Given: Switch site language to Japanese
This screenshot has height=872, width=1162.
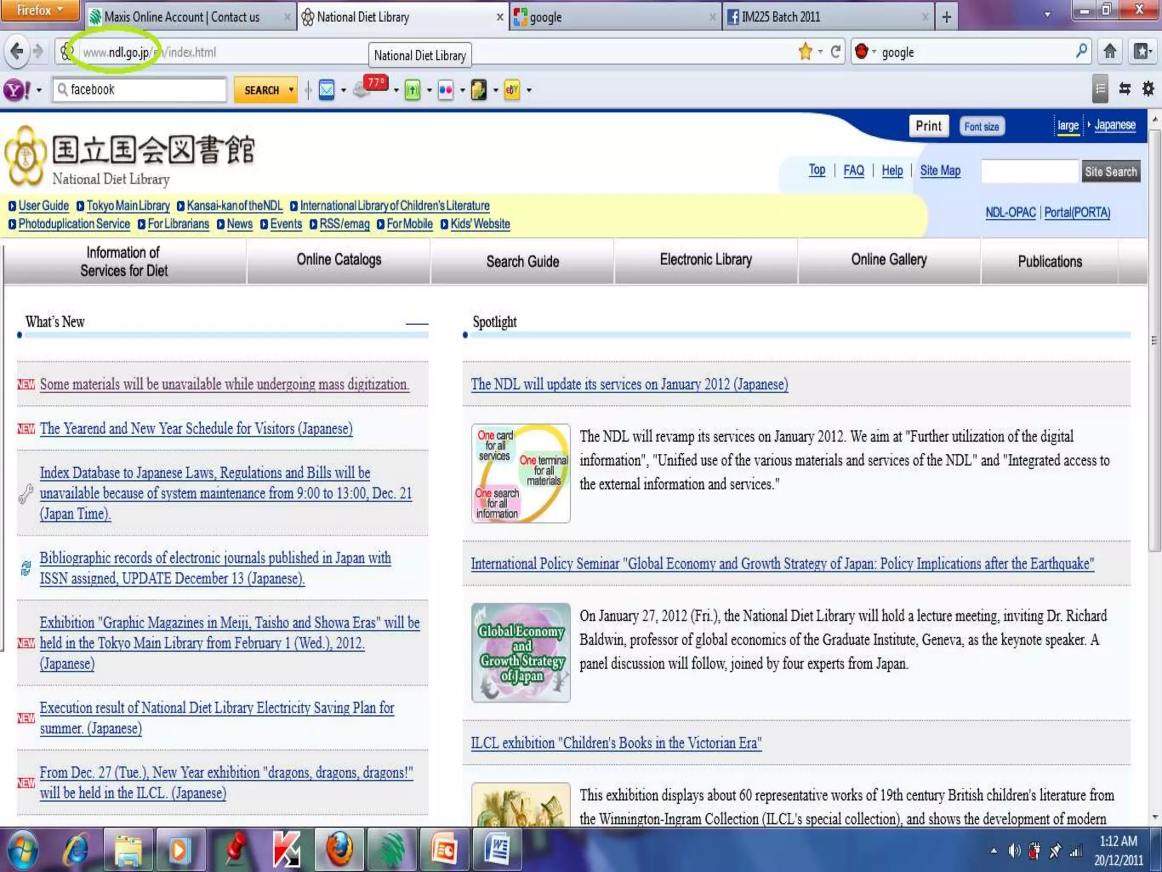Looking at the screenshot, I should coord(1114,125).
